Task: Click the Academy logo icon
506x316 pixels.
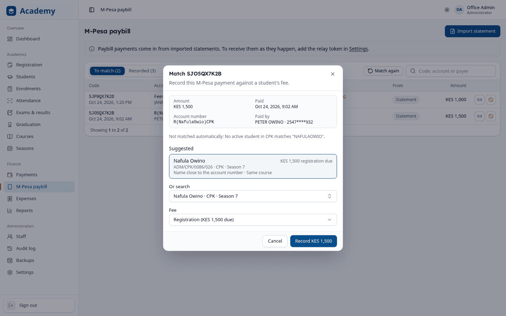Action: 11,11
